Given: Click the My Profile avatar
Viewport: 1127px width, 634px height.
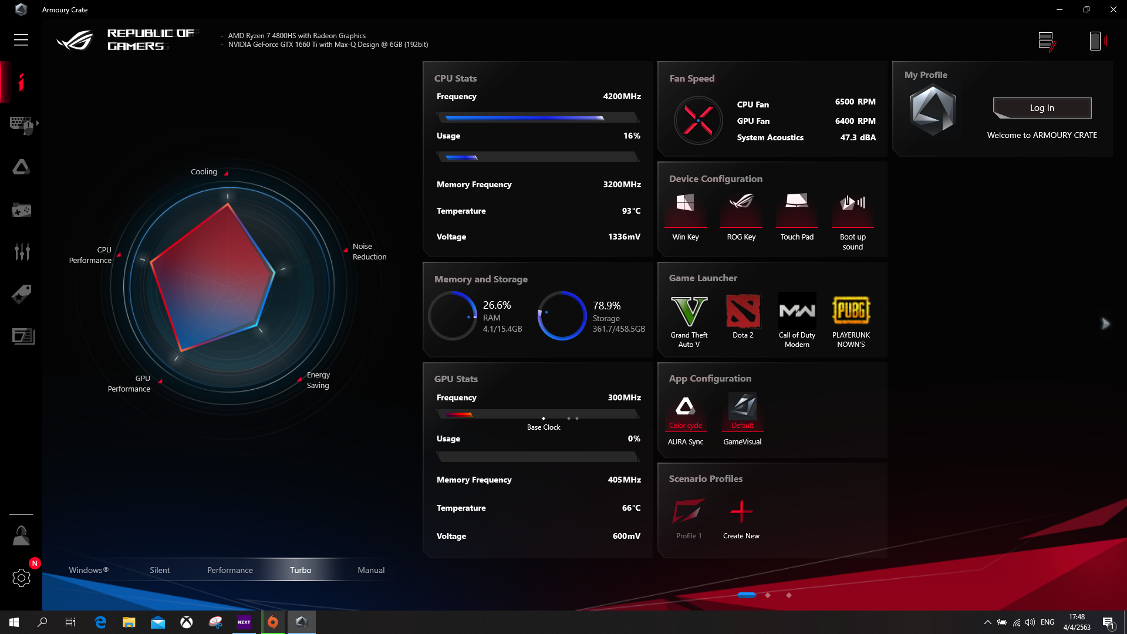Looking at the screenshot, I should 933,111.
